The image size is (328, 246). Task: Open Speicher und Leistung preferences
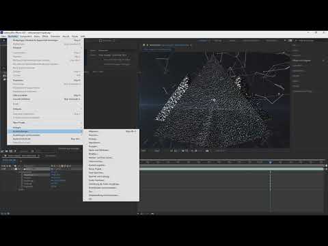[111, 176]
